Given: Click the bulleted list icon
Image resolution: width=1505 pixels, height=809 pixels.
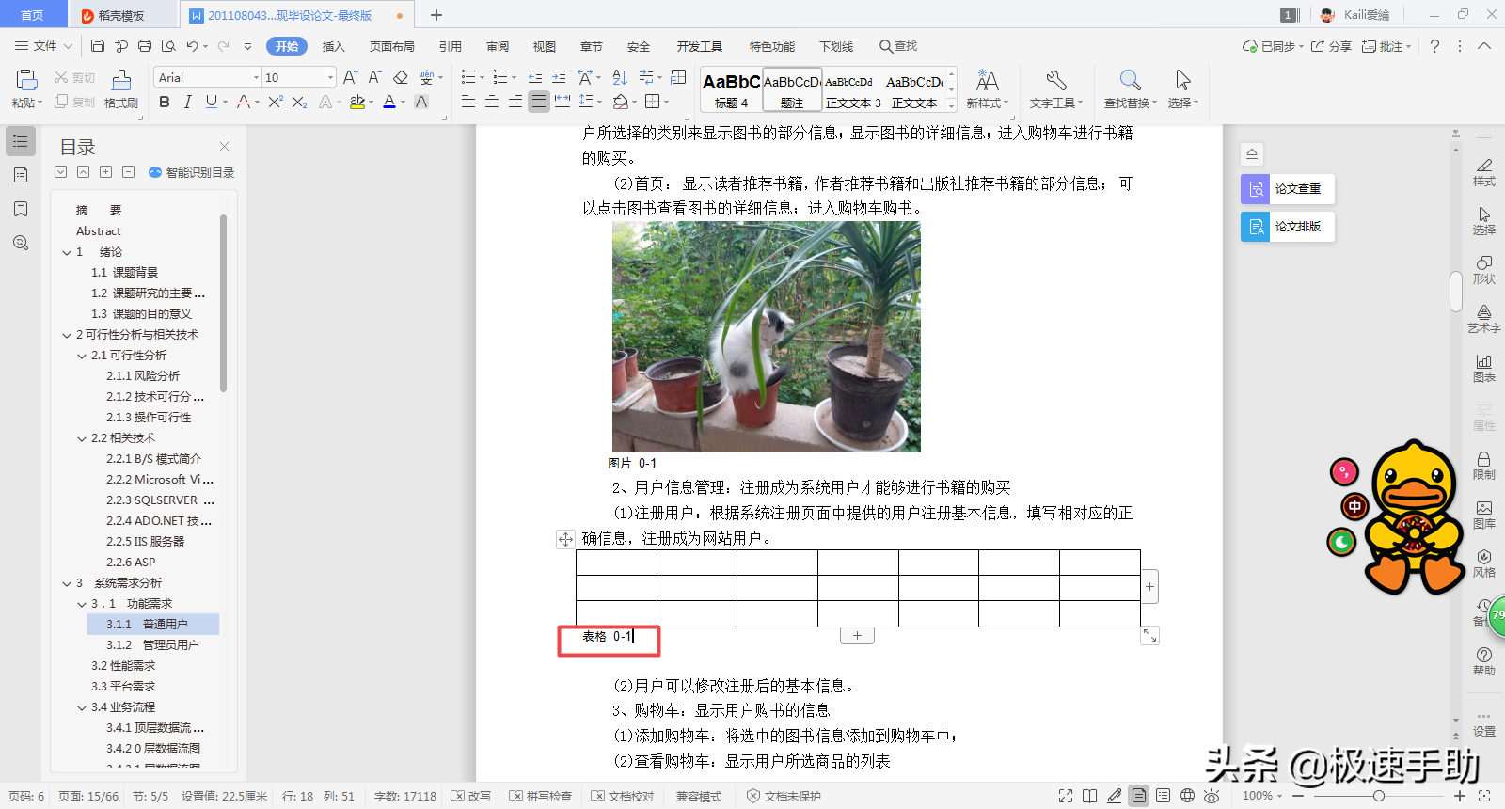Looking at the screenshot, I should [468, 77].
